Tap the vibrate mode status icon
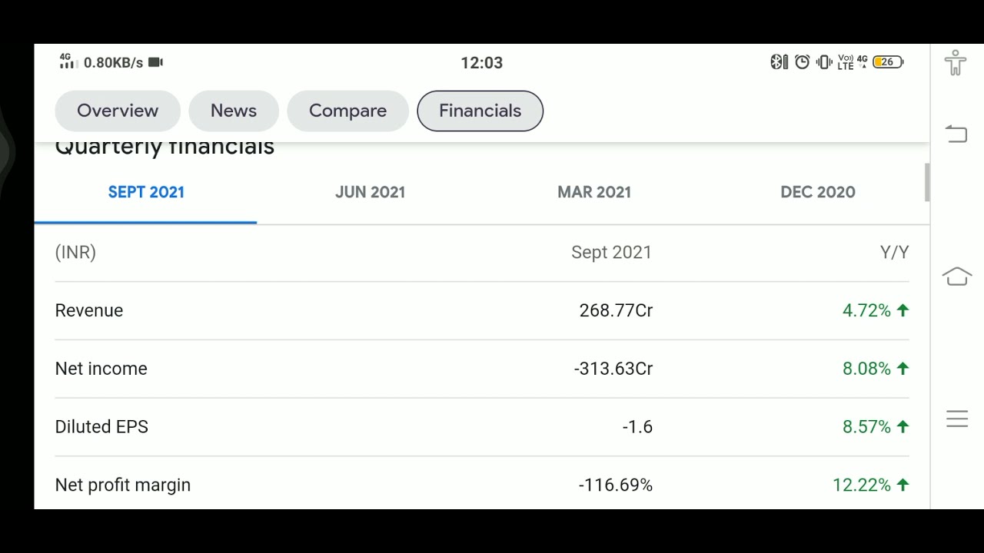Screen dimensions: 984x553 pyautogui.click(x=824, y=62)
